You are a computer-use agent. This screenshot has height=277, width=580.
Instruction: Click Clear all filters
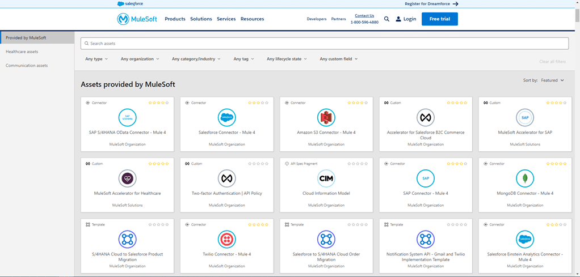click(x=553, y=62)
